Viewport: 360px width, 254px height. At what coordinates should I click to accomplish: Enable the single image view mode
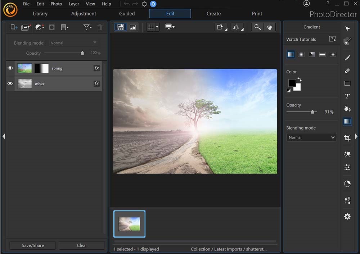tap(132, 27)
